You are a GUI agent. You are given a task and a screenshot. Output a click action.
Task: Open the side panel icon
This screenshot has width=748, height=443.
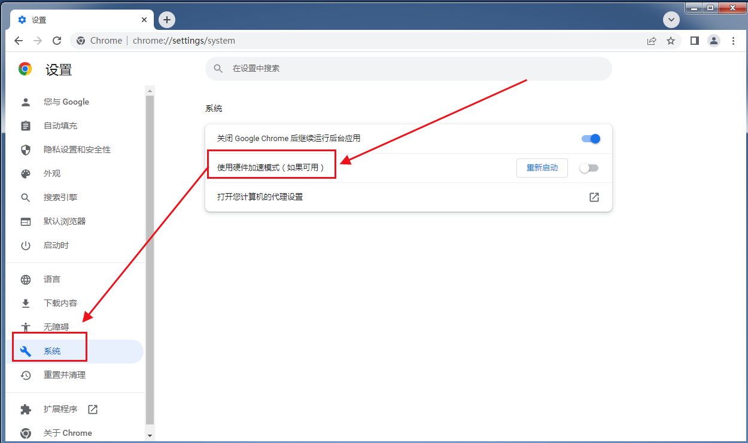click(695, 41)
